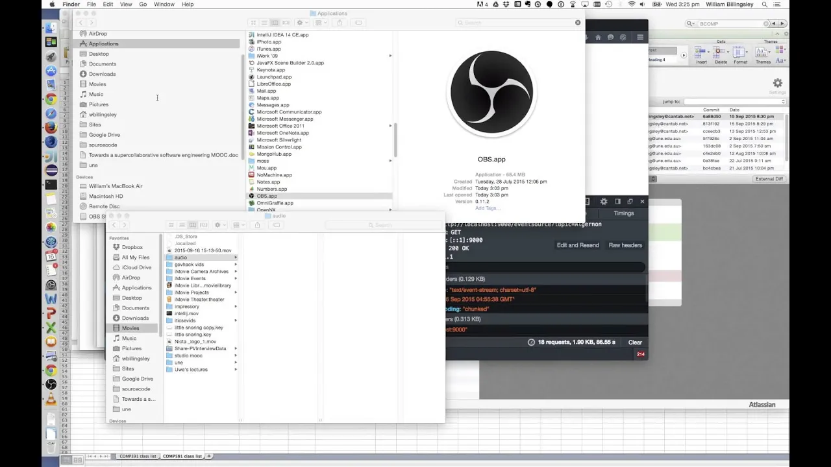Click developer tools dock-to-side icon

click(617, 202)
